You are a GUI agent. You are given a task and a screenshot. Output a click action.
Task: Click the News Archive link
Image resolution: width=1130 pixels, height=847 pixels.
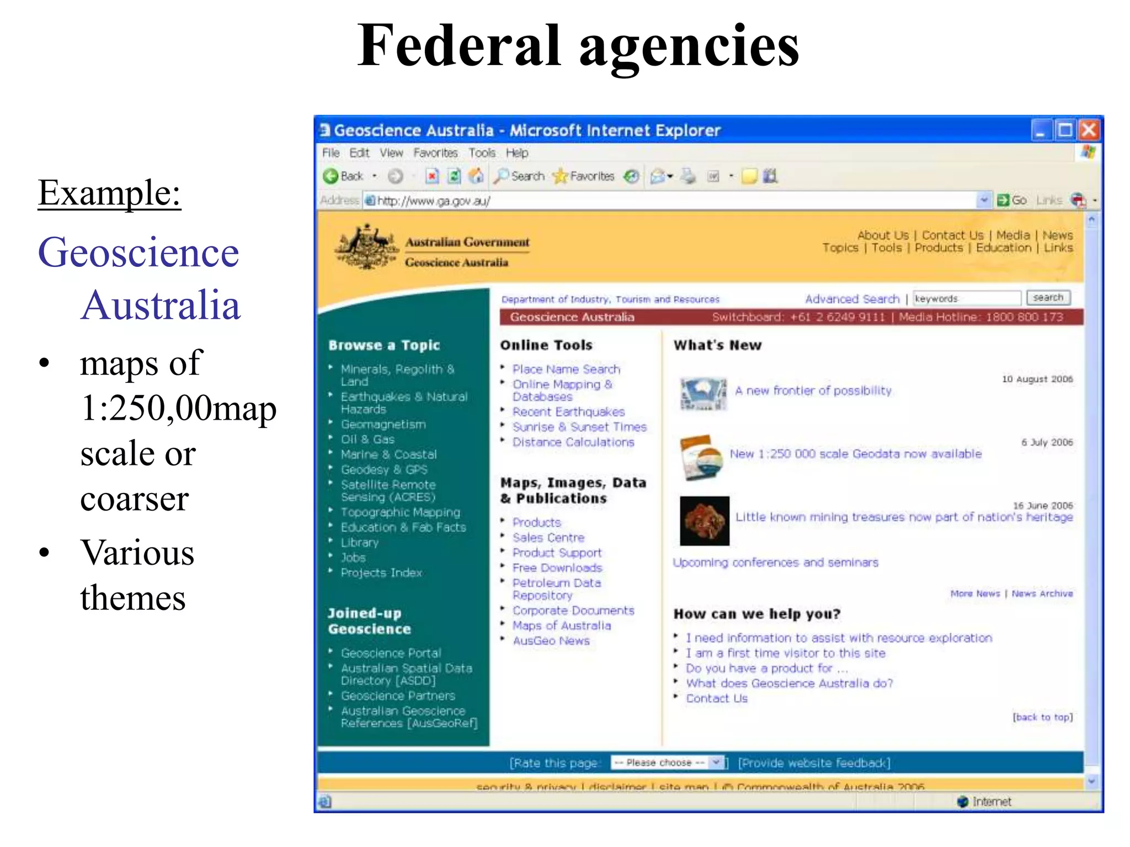coord(1042,593)
